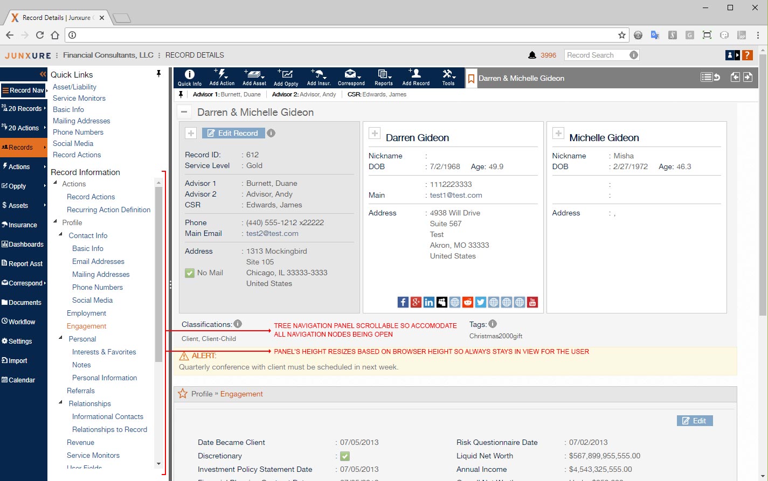
Task: Go to the next record with the right arrow page icon
Action: point(748,78)
